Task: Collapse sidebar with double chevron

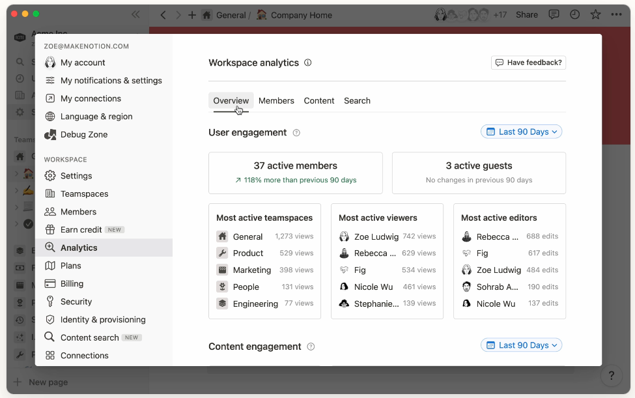Action: 135,14
